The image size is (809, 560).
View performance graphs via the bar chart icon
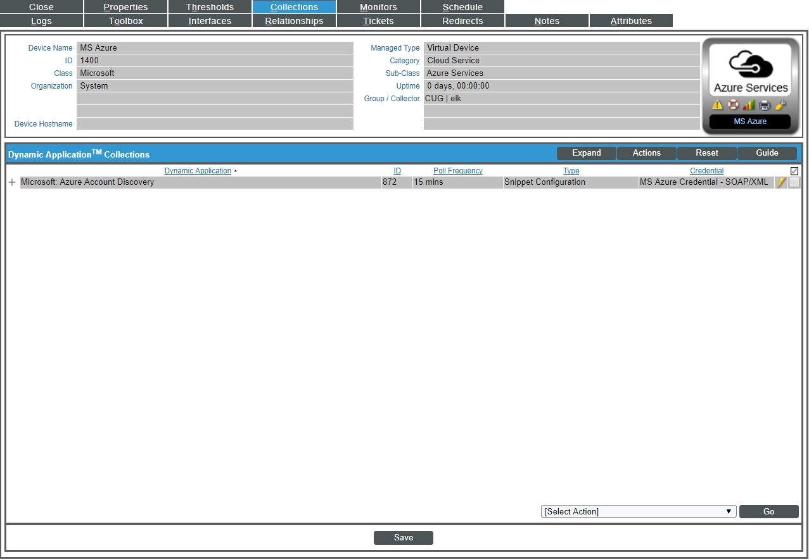748,104
